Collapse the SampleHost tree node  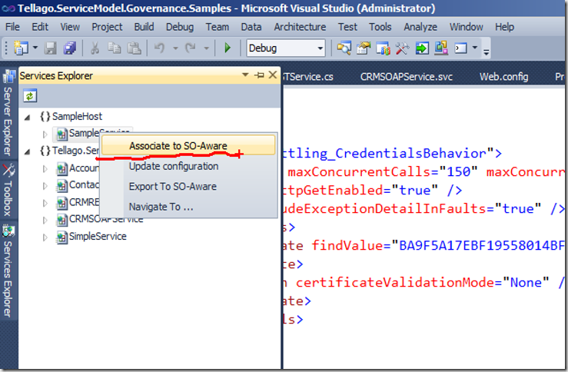coord(27,117)
